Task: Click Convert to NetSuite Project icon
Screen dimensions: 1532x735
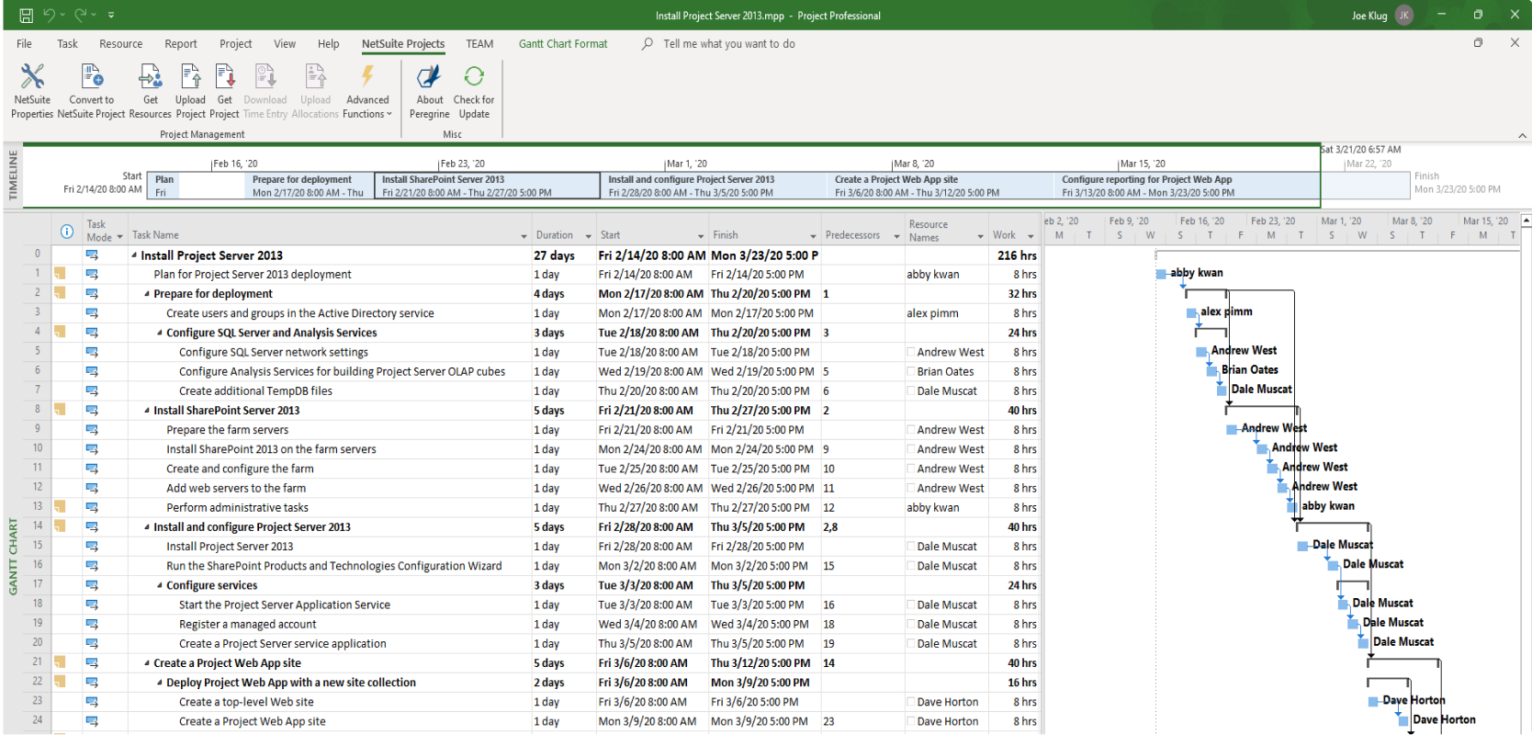Action: click(x=92, y=77)
